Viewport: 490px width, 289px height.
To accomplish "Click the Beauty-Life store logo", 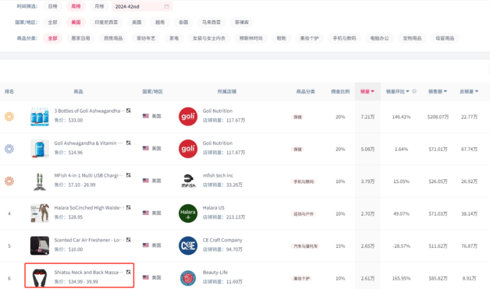I will point(188,277).
